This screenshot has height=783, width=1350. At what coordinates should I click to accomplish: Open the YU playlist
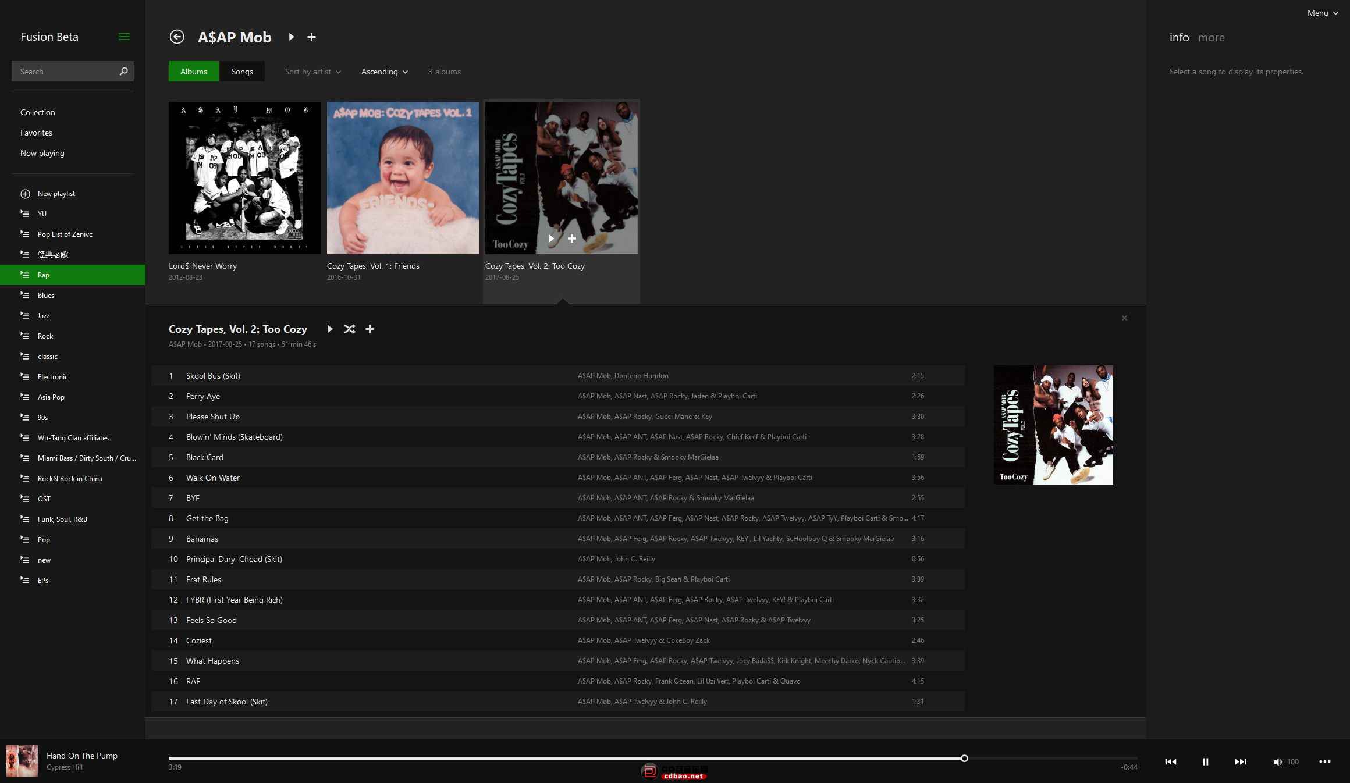click(73, 214)
